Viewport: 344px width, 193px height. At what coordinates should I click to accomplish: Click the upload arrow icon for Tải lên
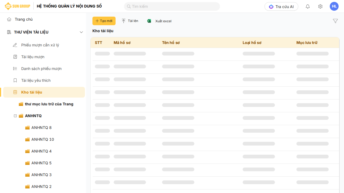point(124,21)
